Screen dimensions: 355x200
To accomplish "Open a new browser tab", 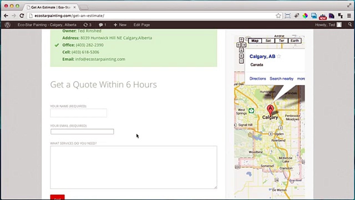I will coord(84,7).
